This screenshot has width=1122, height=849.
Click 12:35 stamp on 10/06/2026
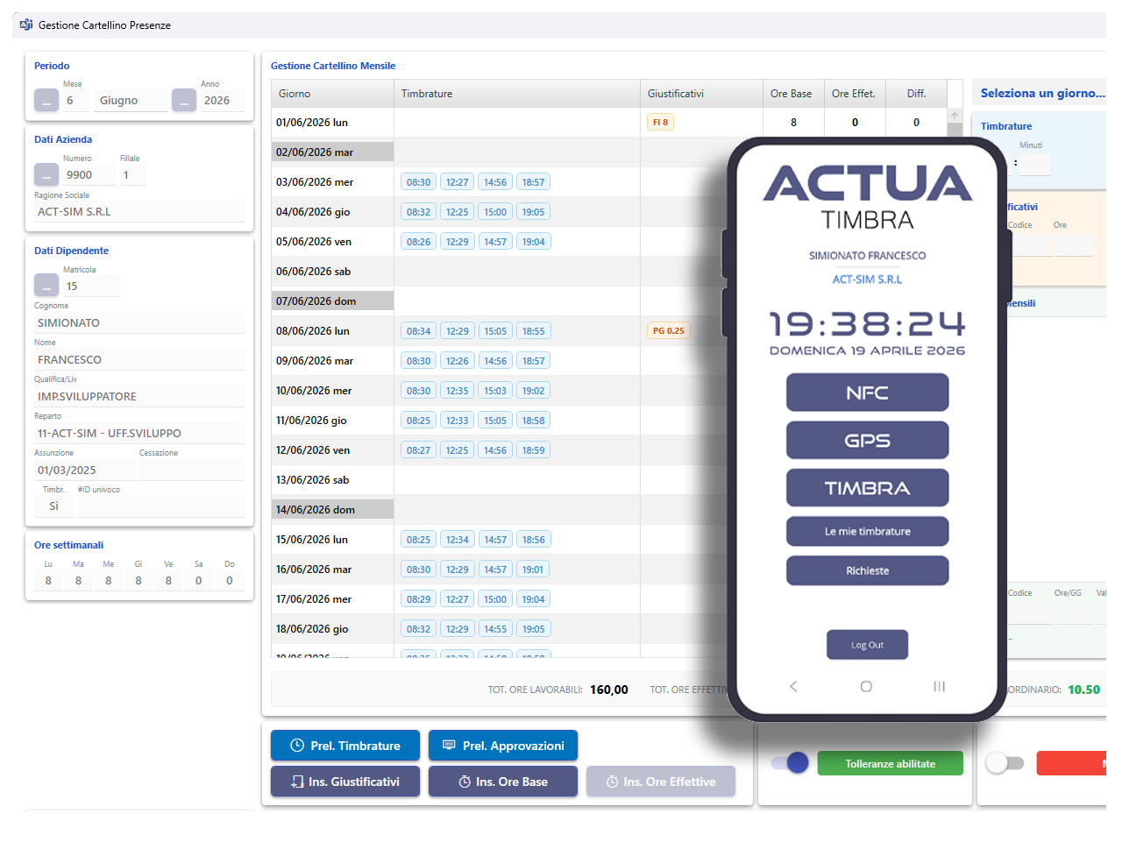457,391
